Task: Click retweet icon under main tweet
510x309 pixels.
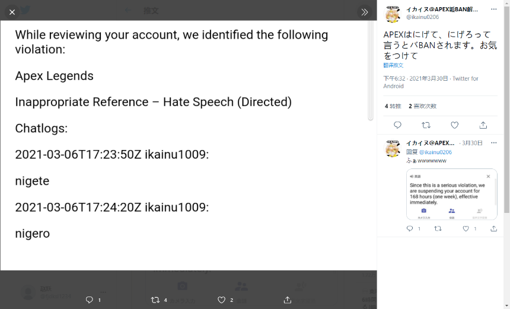Action: click(426, 125)
